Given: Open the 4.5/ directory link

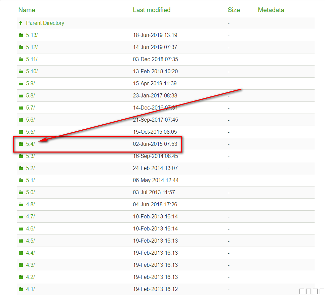Looking at the screenshot, I should (x=30, y=241).
